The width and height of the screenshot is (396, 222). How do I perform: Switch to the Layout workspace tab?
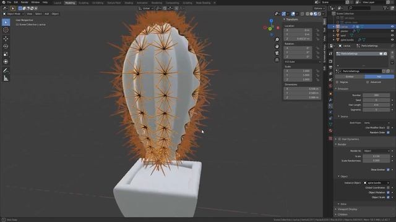point(58,2)
